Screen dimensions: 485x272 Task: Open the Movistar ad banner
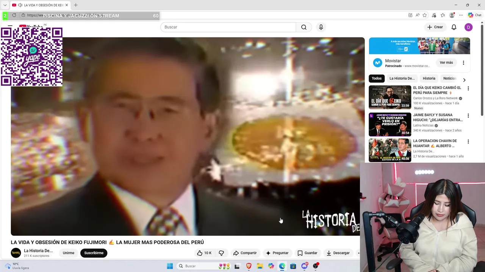click(x=419, y=46)
